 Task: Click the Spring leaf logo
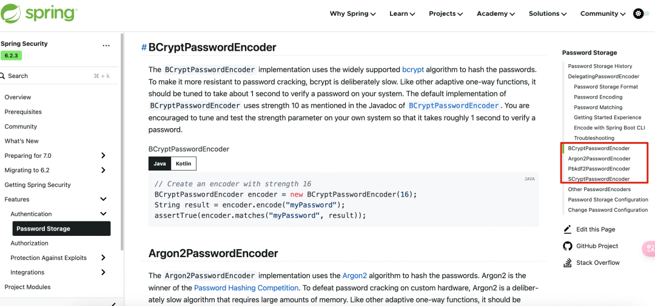pyautogui.click(x=11, y=13)
